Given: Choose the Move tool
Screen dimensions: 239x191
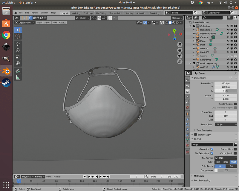Looking at the screenshot, I should tap(18, 44).
